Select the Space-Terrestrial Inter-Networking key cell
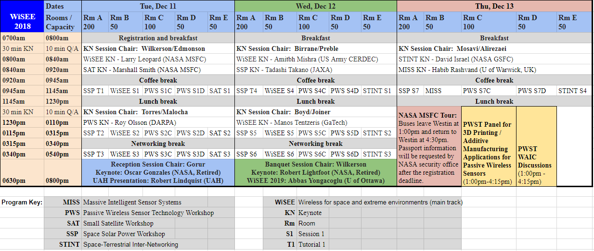The width and height of the screenshot is (594, 251). (x=145, y=244)
